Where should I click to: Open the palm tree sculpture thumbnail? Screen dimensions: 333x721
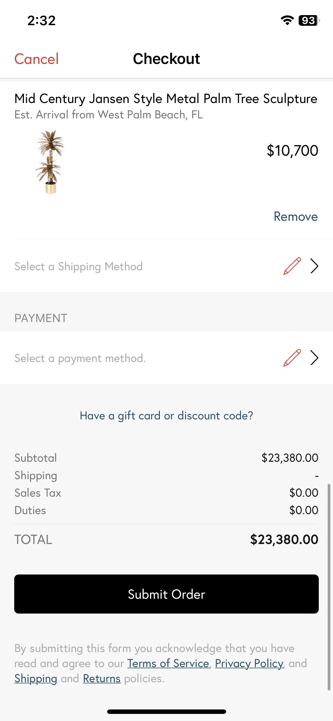[x=50, y=162]
